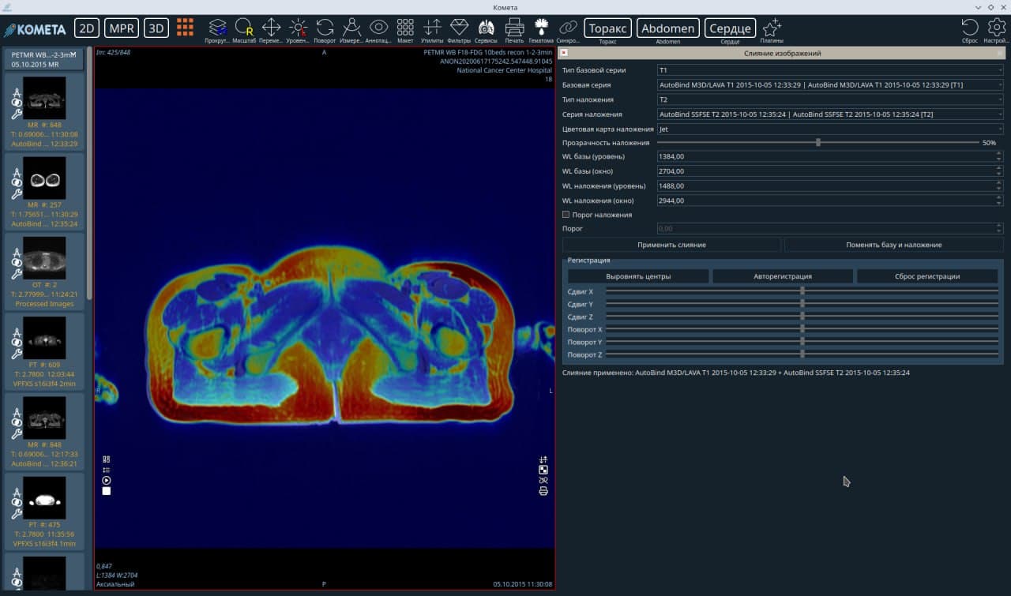Click the Применить слияние button
1011x596 pixels.
[671, 245]
